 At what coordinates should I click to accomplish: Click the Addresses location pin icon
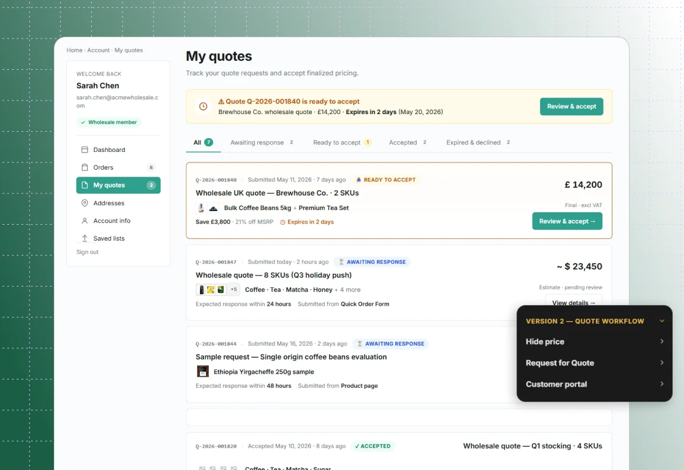click(85, 203)
